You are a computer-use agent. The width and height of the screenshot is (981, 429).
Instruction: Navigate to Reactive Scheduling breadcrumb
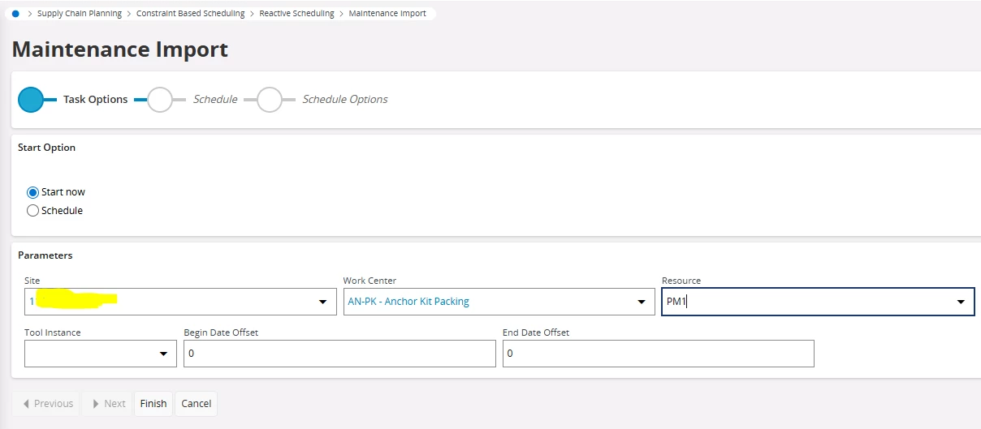296,14
